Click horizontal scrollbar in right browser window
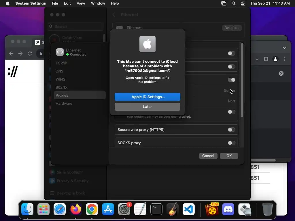This screenshot has width=295, height=221. point(263,160)
